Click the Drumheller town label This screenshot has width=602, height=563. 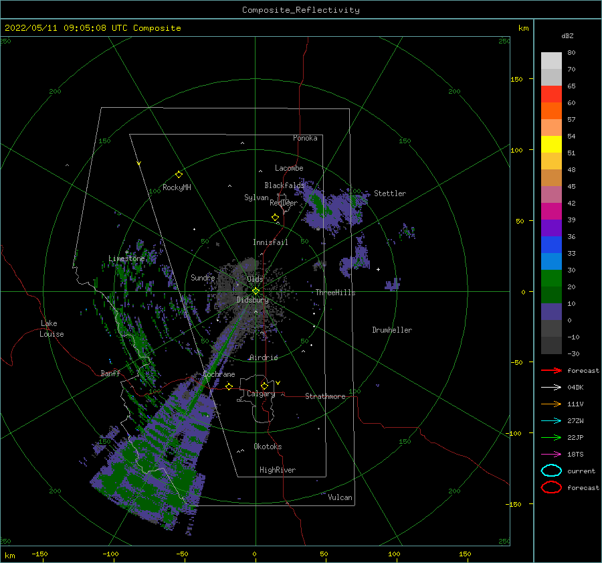392,330
